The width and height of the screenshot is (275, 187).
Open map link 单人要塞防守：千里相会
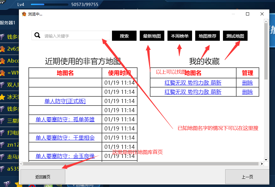click(65, 138)
